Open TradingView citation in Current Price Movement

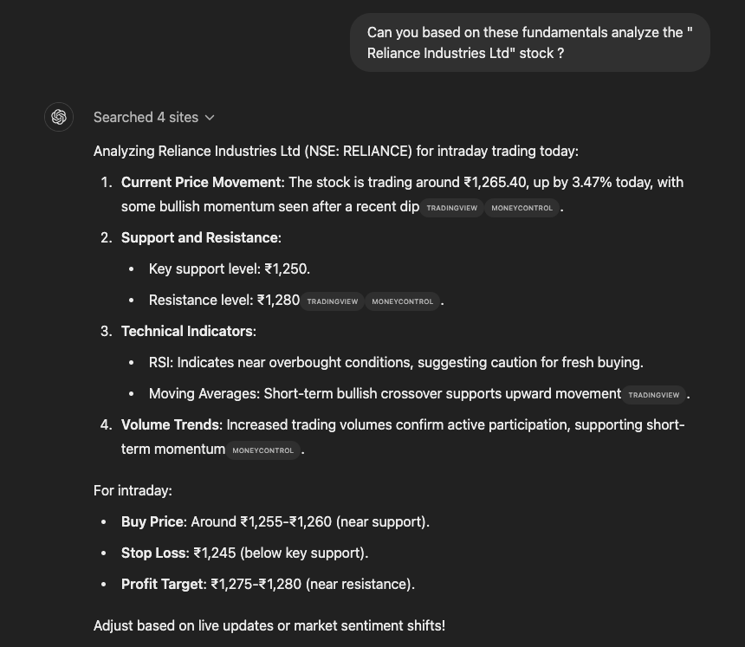coord(451,208)
